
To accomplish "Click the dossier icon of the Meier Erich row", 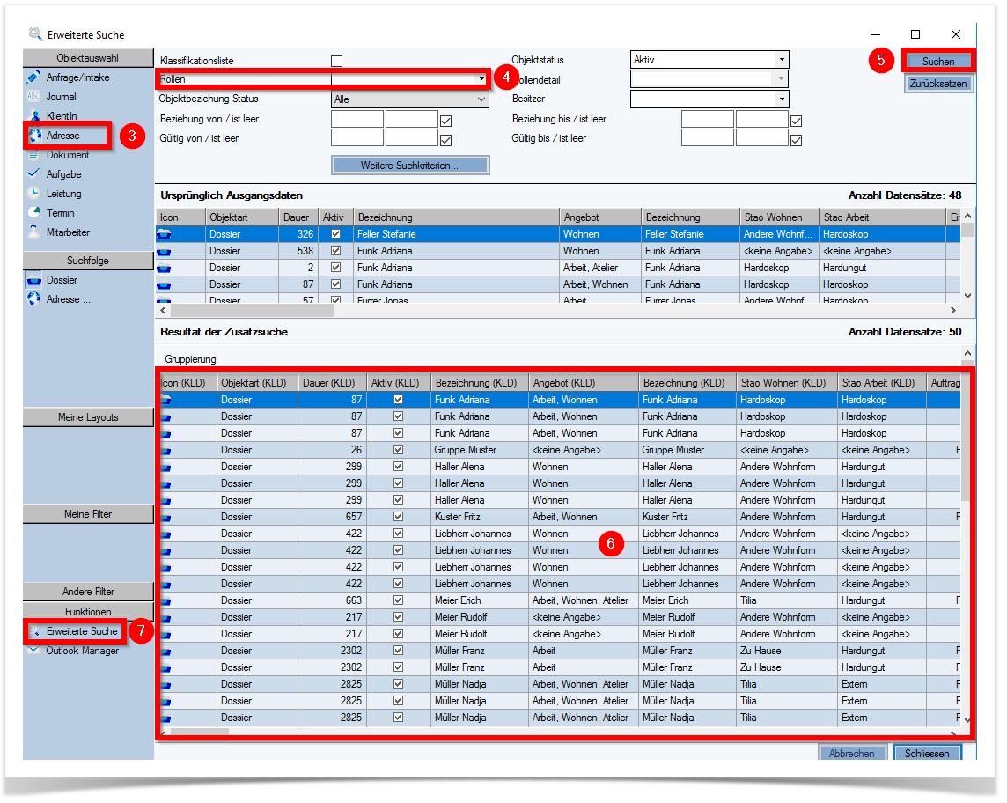I will click(165, 600).
